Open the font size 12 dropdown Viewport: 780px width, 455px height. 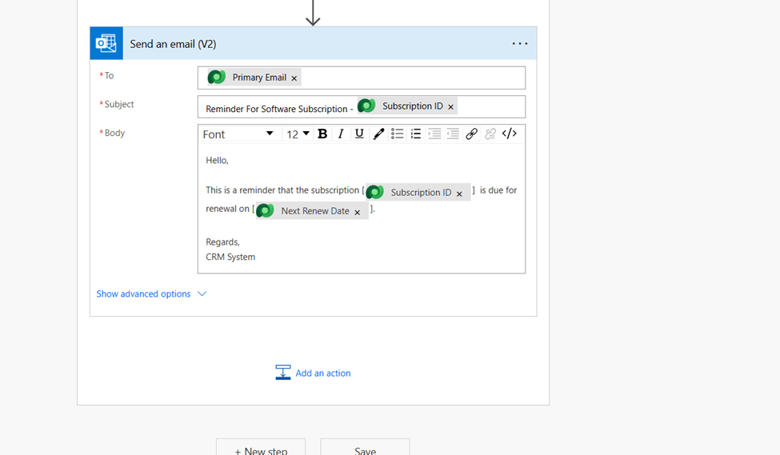point(298,134)
